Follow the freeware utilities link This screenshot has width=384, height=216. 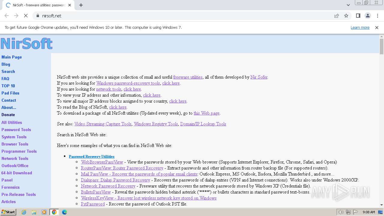(x=188, y=77)
